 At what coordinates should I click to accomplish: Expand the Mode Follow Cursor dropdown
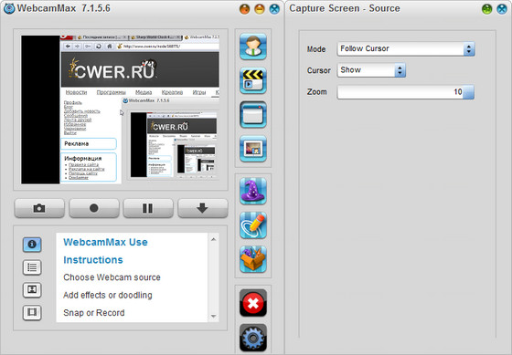406,49
